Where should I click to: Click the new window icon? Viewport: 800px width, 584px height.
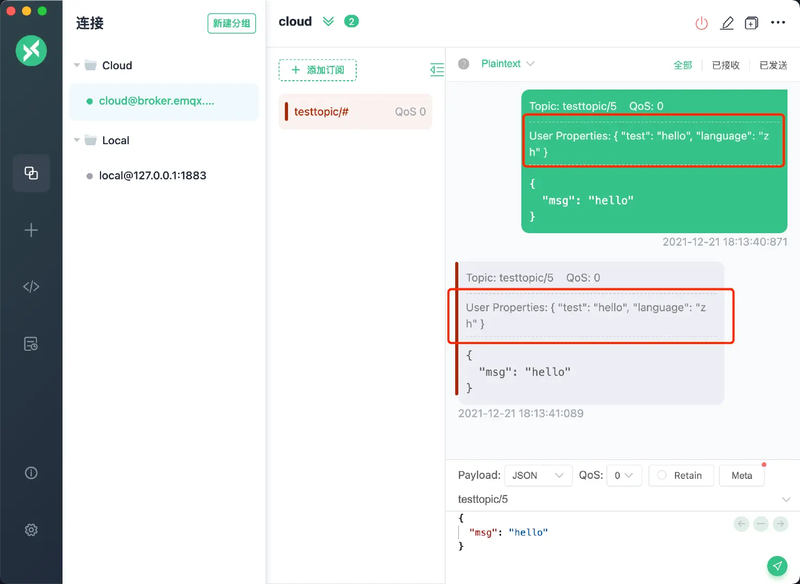pyautogui.click(x=751, y=23)
